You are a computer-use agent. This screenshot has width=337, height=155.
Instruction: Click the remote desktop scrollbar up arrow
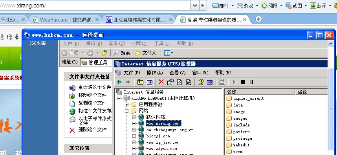(x=331, y=43)
